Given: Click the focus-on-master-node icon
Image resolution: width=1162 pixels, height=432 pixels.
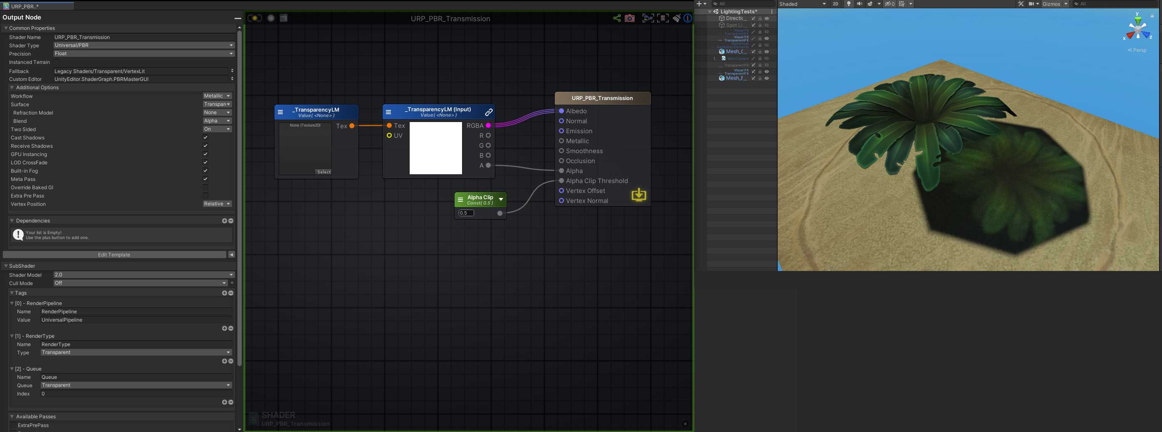Looking at the screenshot, I should tap(663, 18).
